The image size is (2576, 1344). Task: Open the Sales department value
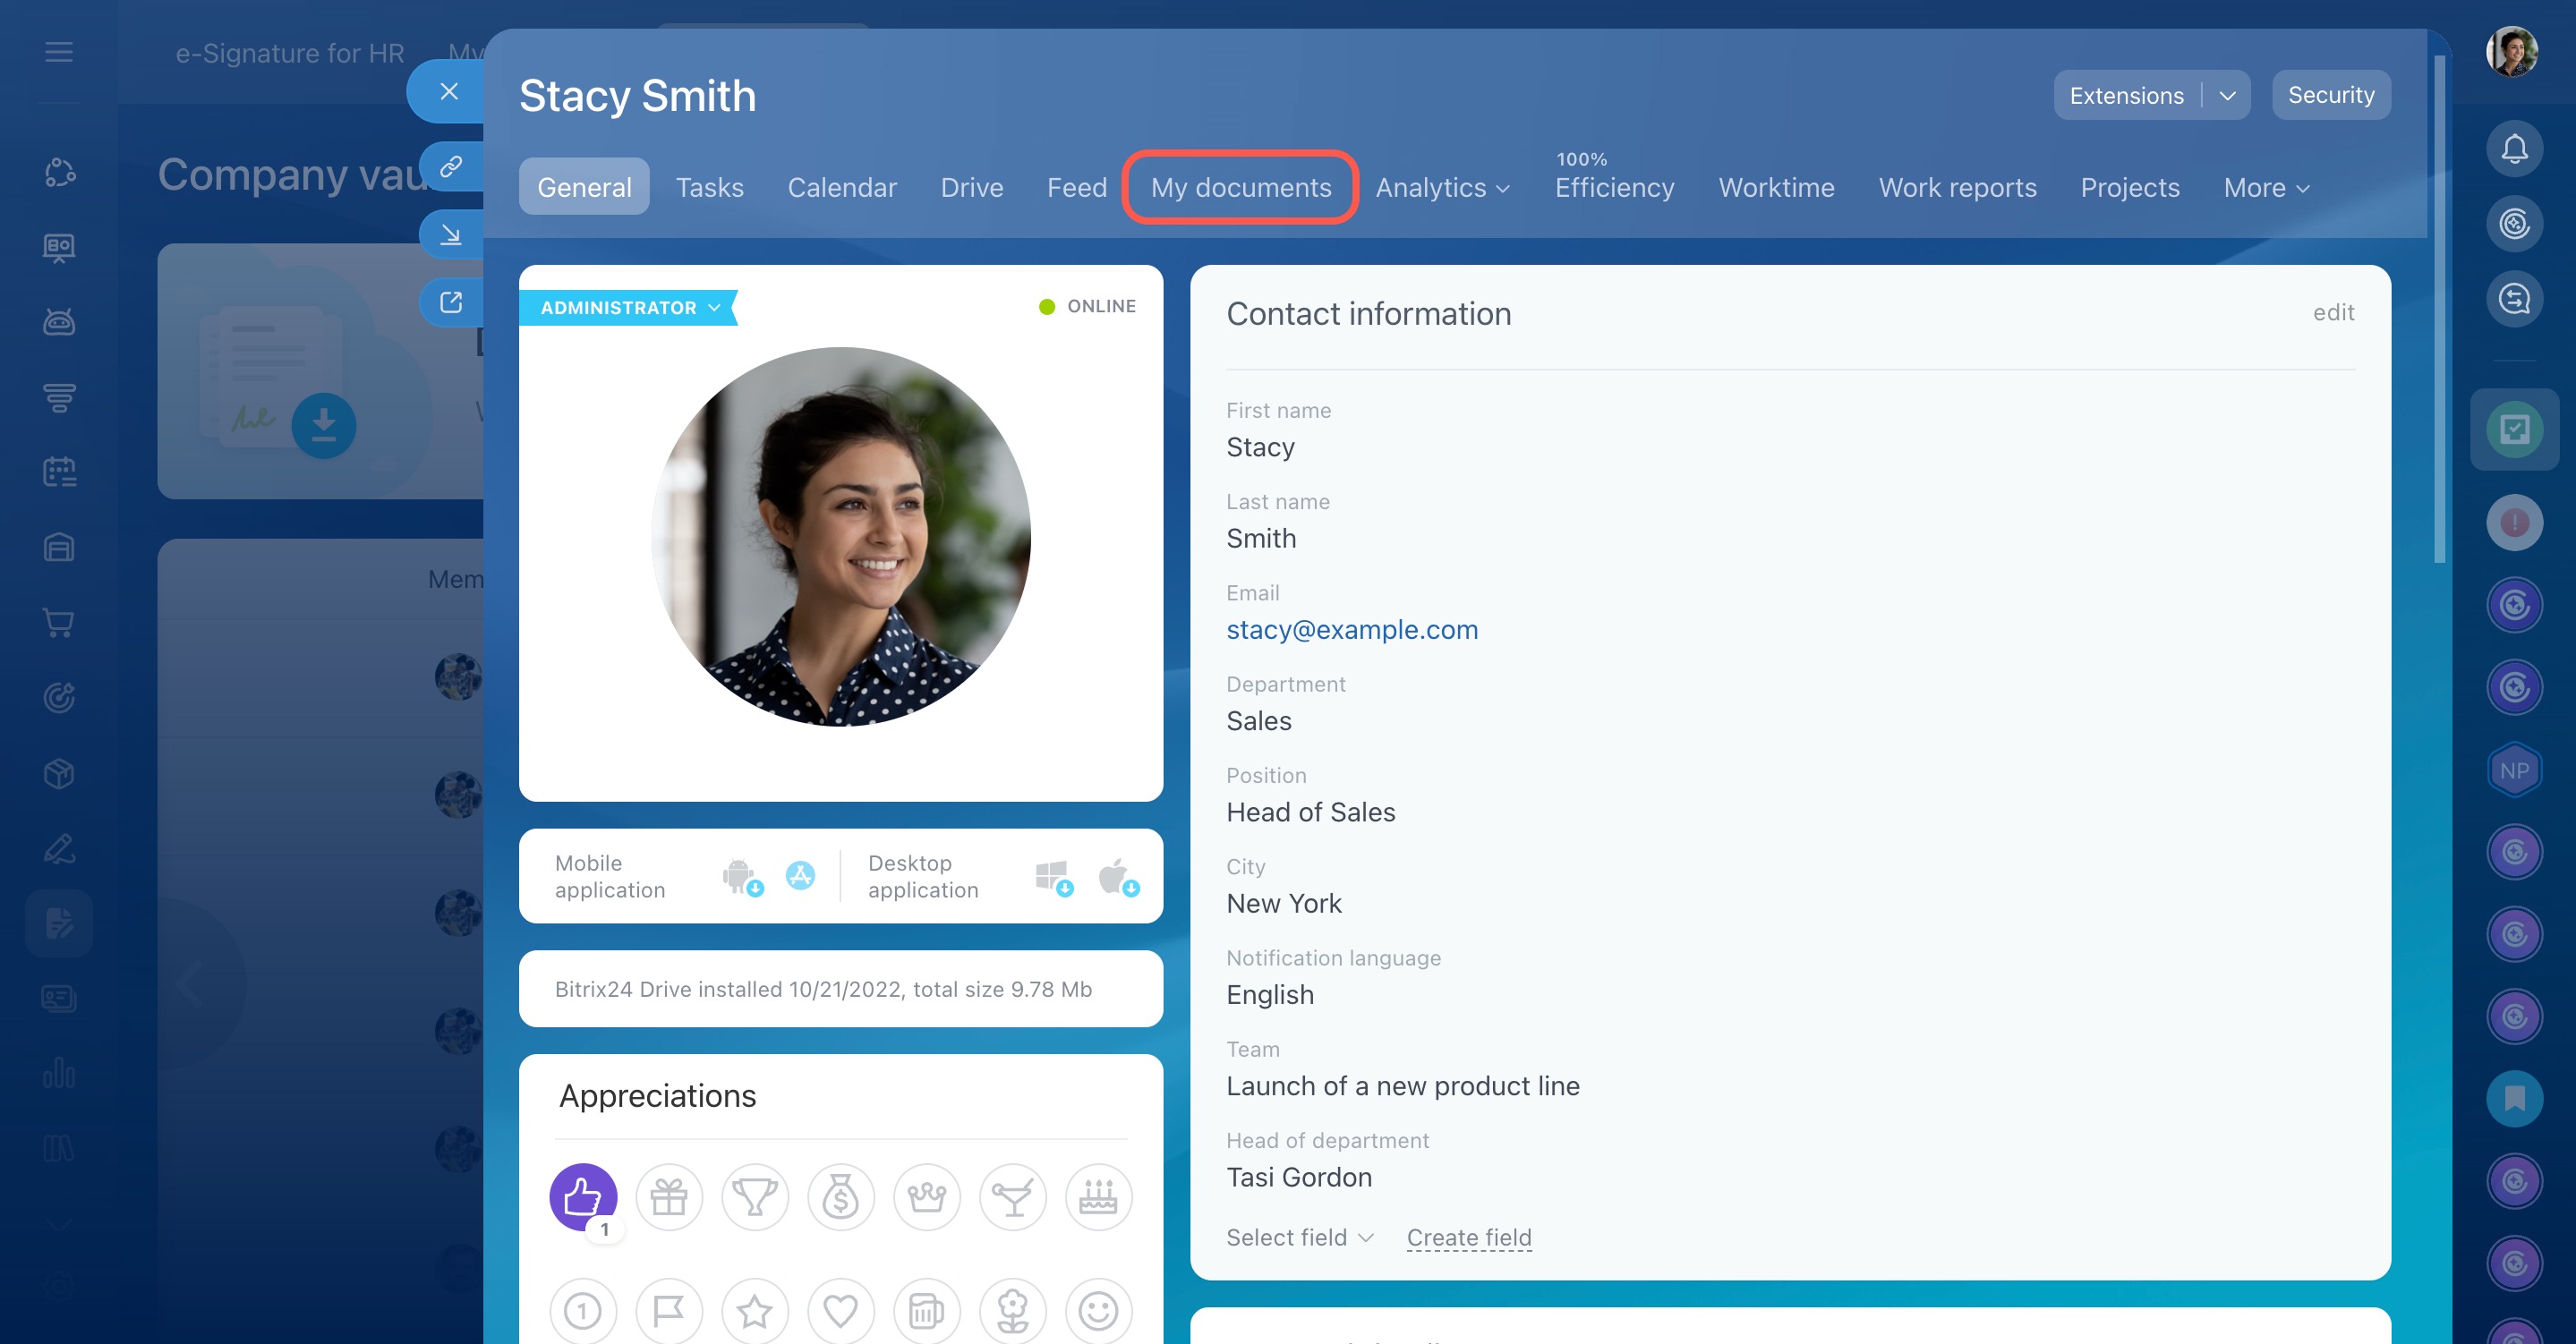pyautogui.click(x=1259, y=720)
